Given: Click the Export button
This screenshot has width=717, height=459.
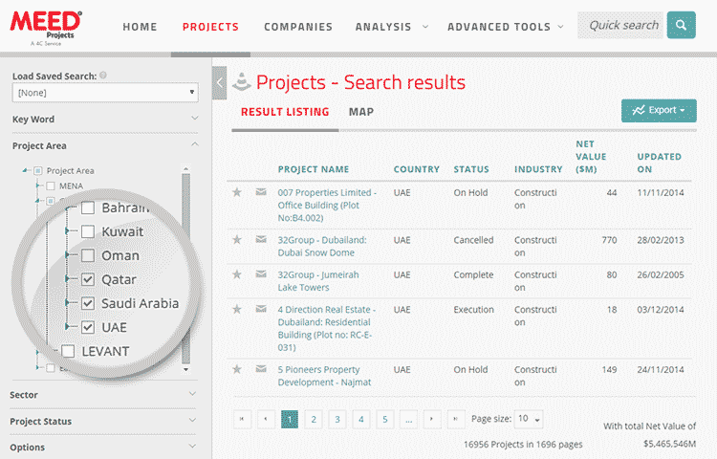Looking at the screenshot, I should coord(659,111).
